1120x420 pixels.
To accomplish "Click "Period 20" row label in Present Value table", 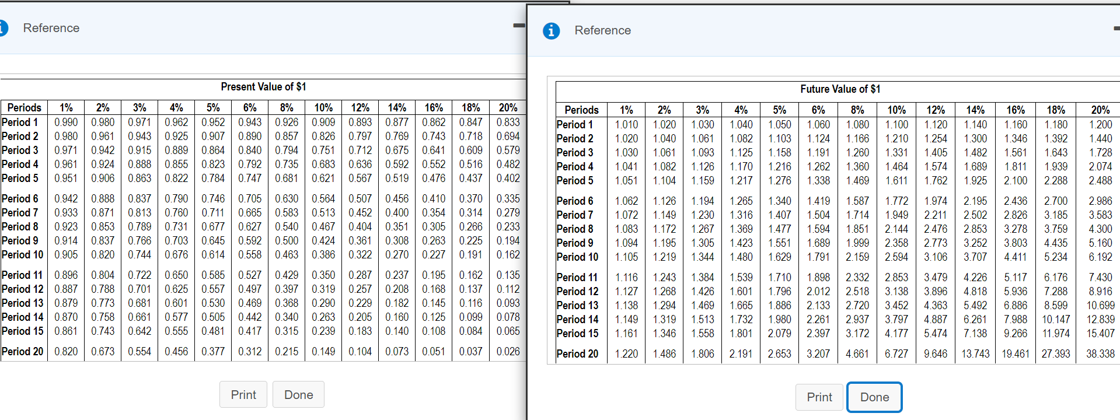I will 22,351.
